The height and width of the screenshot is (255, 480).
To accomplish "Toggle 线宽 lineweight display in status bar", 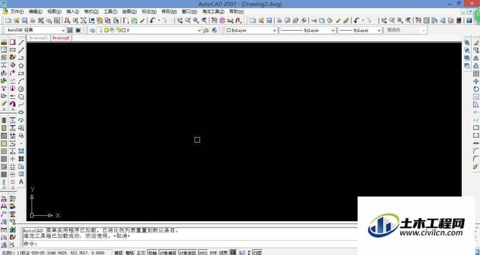I will pos(223,253).
